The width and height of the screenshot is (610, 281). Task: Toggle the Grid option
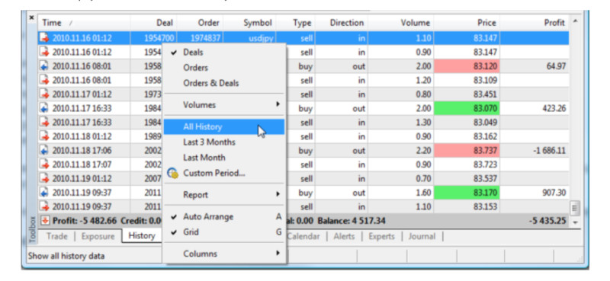tap(224, 232)
